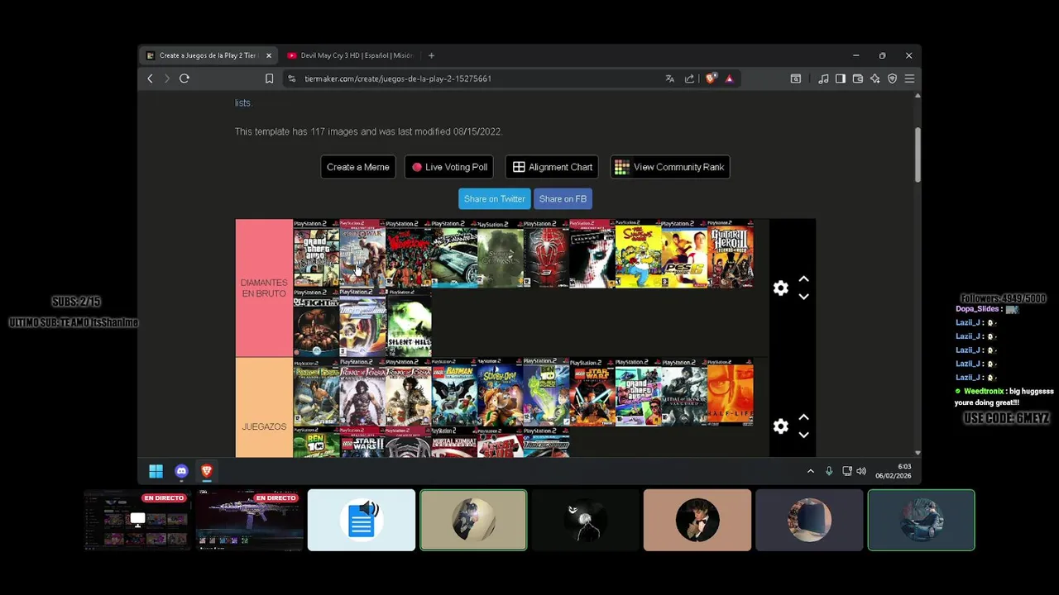Screen dimensions: 1059x595
Task: Move DIAMANTES EN BRUTO row down
Action: (803, 297)
